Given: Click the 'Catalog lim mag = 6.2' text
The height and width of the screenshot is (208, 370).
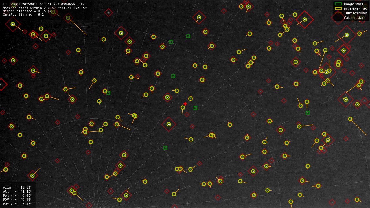Looking at the screenshot, I should [x=23, y=14].
